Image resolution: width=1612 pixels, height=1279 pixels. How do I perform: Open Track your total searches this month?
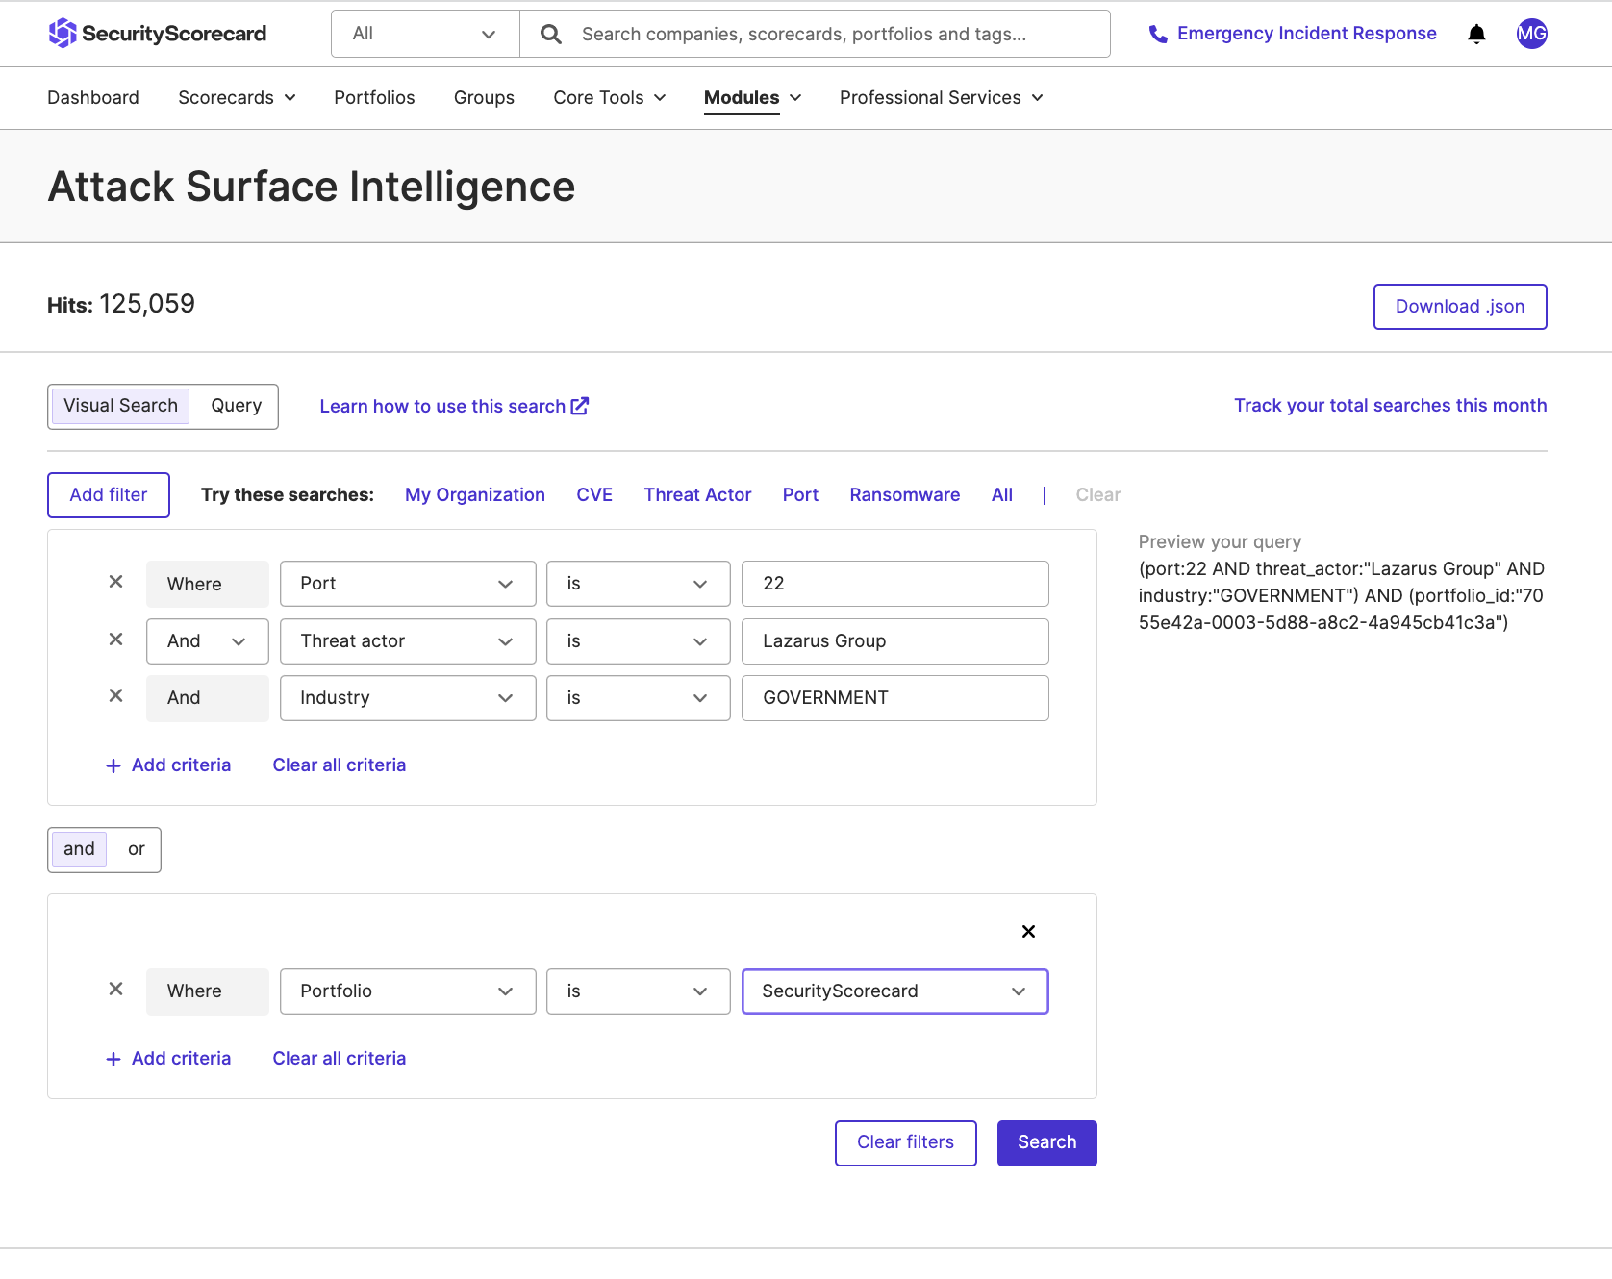(x=1391, y=406)
